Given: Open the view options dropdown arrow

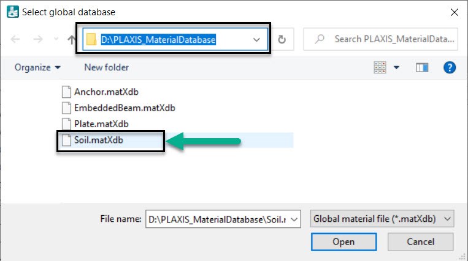Looking at the screenshot, I should [396, 67].
